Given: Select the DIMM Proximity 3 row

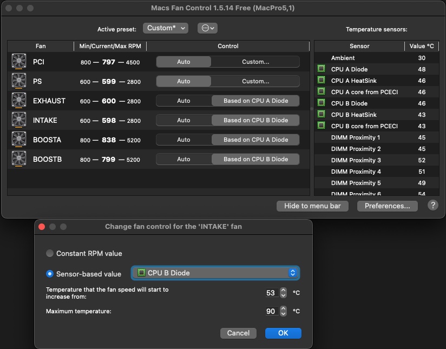Looking at the screenshot, I should coord(377,160).
